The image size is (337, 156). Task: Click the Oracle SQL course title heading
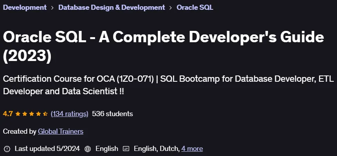pyautogui.click(x=164, y=46)
